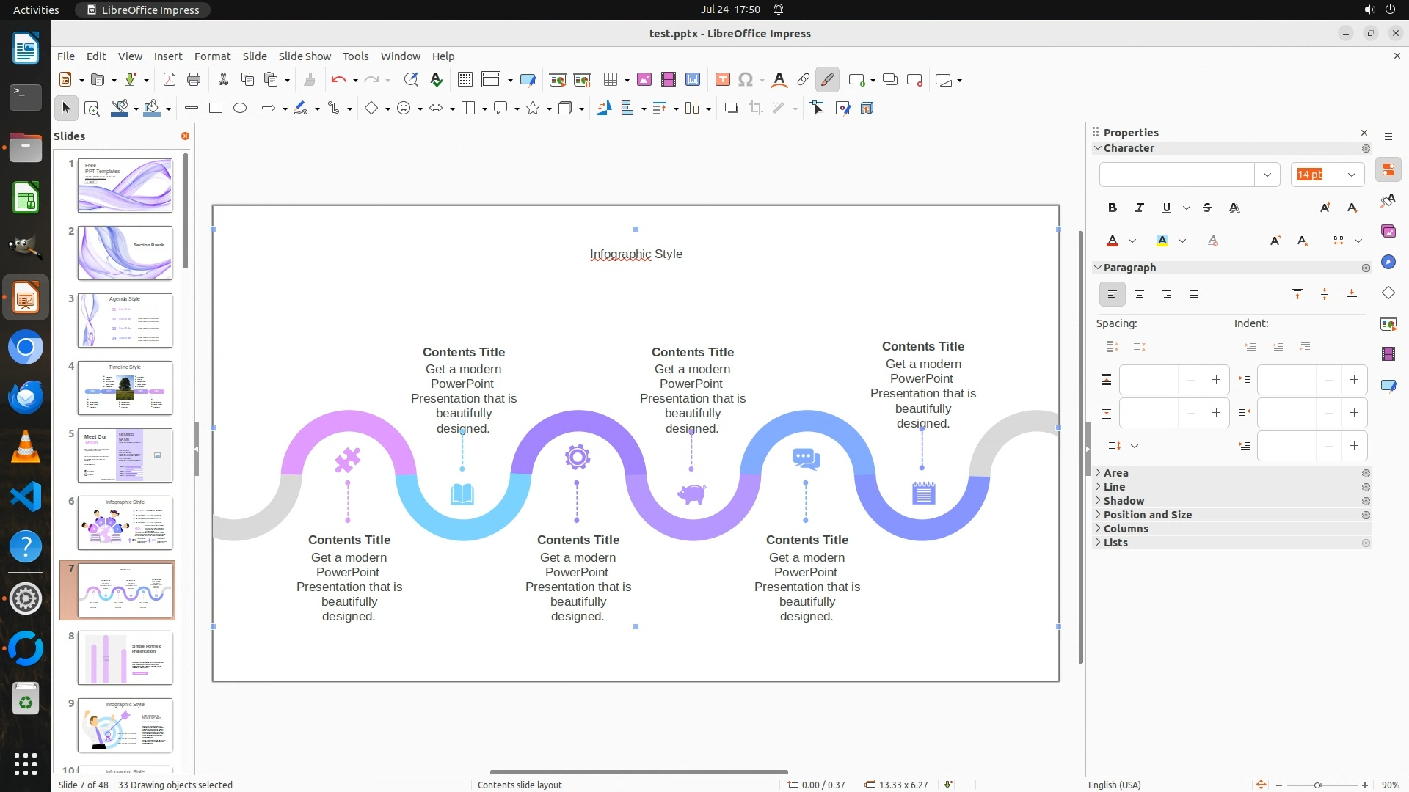Enable center paragraph alignment

(1140, 294)
